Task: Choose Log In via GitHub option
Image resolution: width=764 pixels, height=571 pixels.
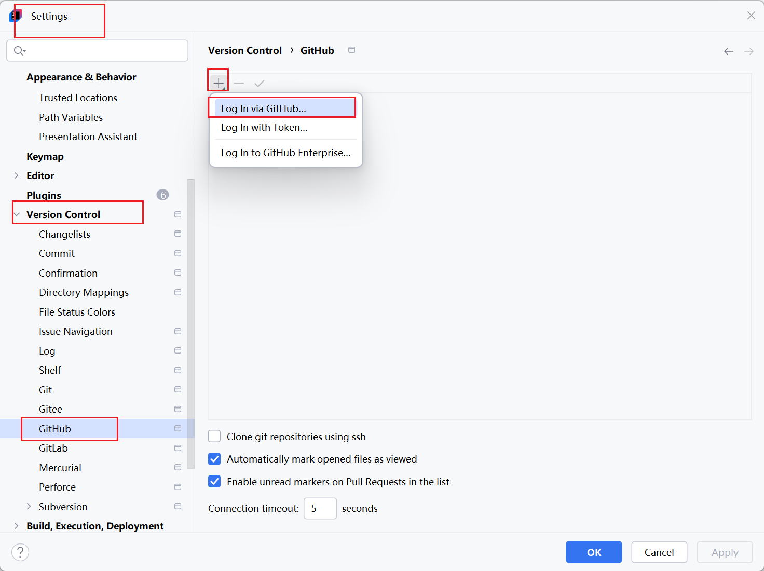Action: 285,108
